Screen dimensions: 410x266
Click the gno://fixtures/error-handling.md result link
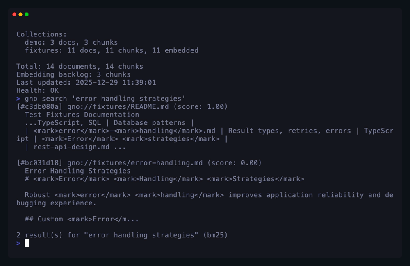(x=135, y=163)
